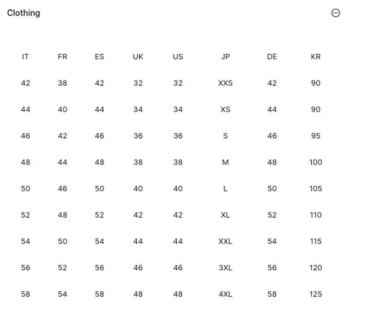
Task: Select the JP column header
Action: [x=225, y=56]
